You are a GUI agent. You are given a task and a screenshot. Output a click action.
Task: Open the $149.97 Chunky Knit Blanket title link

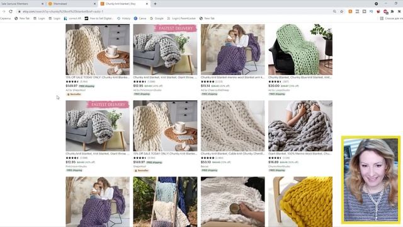pos(98,77)
